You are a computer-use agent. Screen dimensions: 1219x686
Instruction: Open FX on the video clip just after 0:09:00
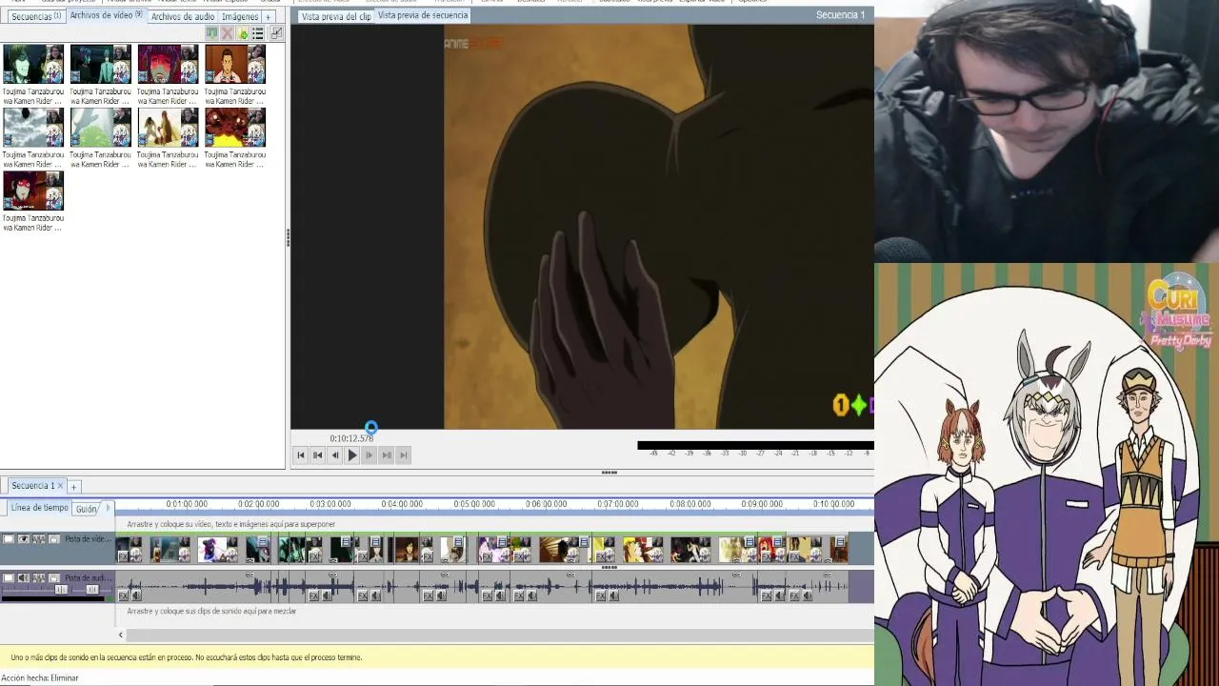click(x=766, y=556)
